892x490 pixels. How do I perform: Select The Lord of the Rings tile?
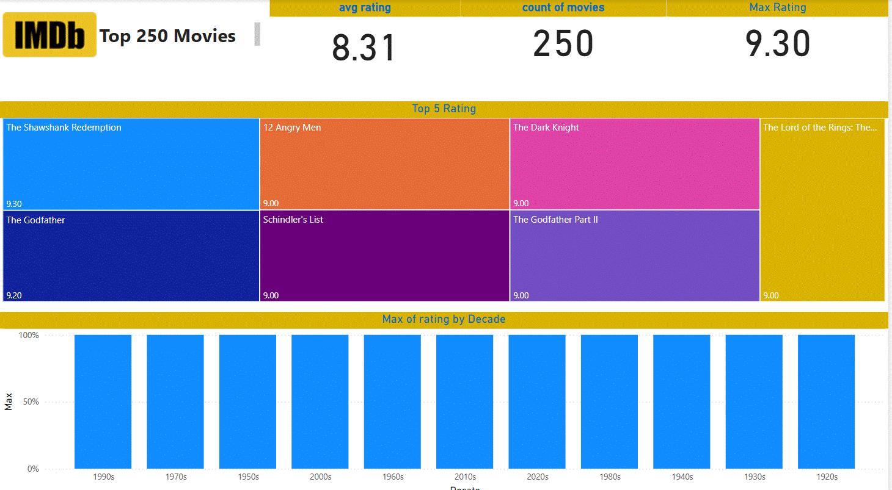823,210
